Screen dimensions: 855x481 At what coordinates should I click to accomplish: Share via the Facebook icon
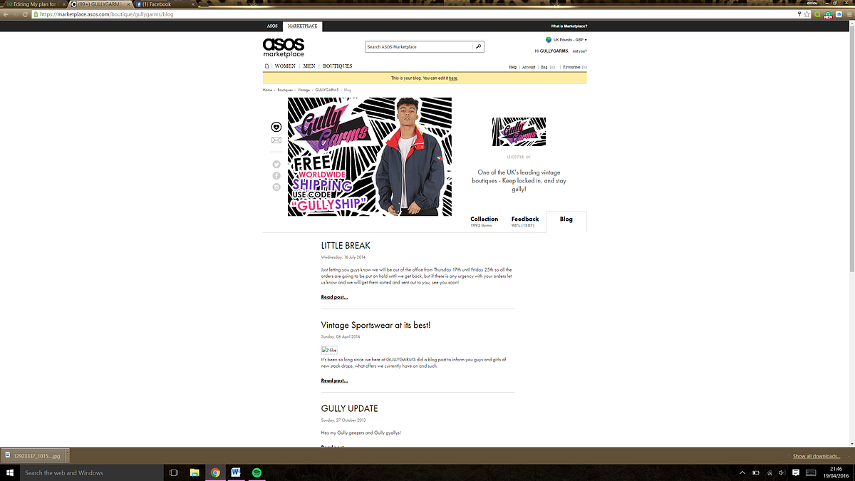tap(276, 175)
